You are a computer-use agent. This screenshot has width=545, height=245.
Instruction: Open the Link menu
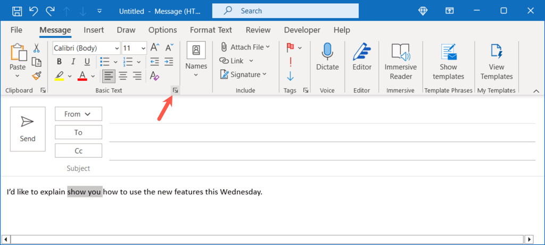(236, 61)
